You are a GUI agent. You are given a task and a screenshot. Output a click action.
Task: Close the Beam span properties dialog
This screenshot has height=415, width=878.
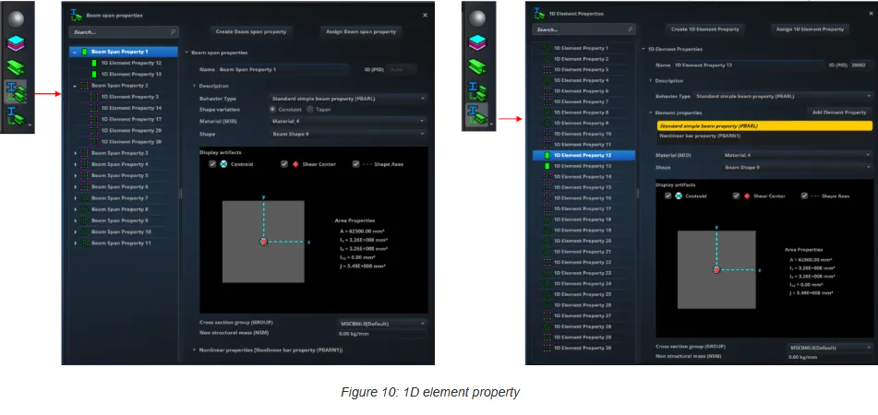click(x=425, y=16)
